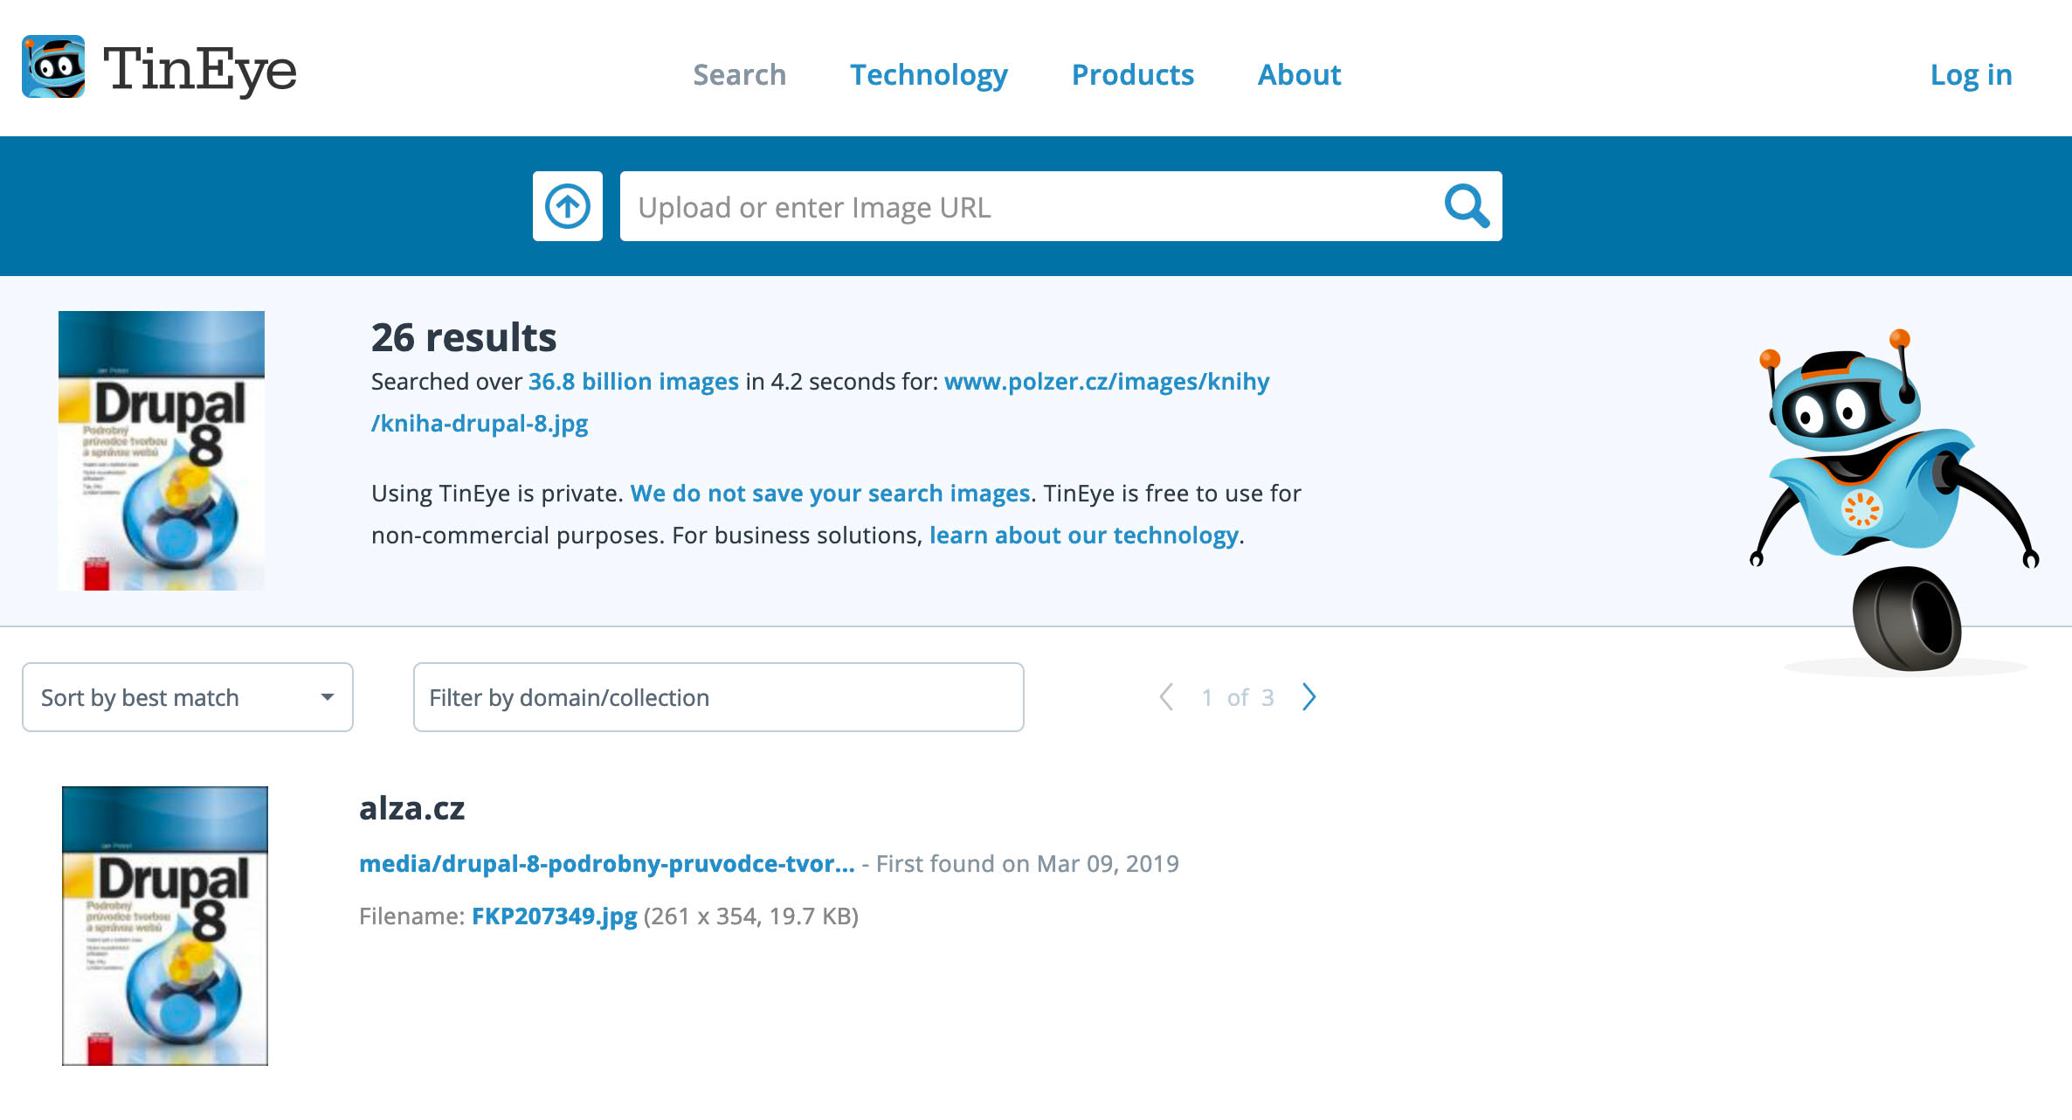Open the About navigation item
The width and height of the screenshot is (2072, 1120).
click(1299, 75)
